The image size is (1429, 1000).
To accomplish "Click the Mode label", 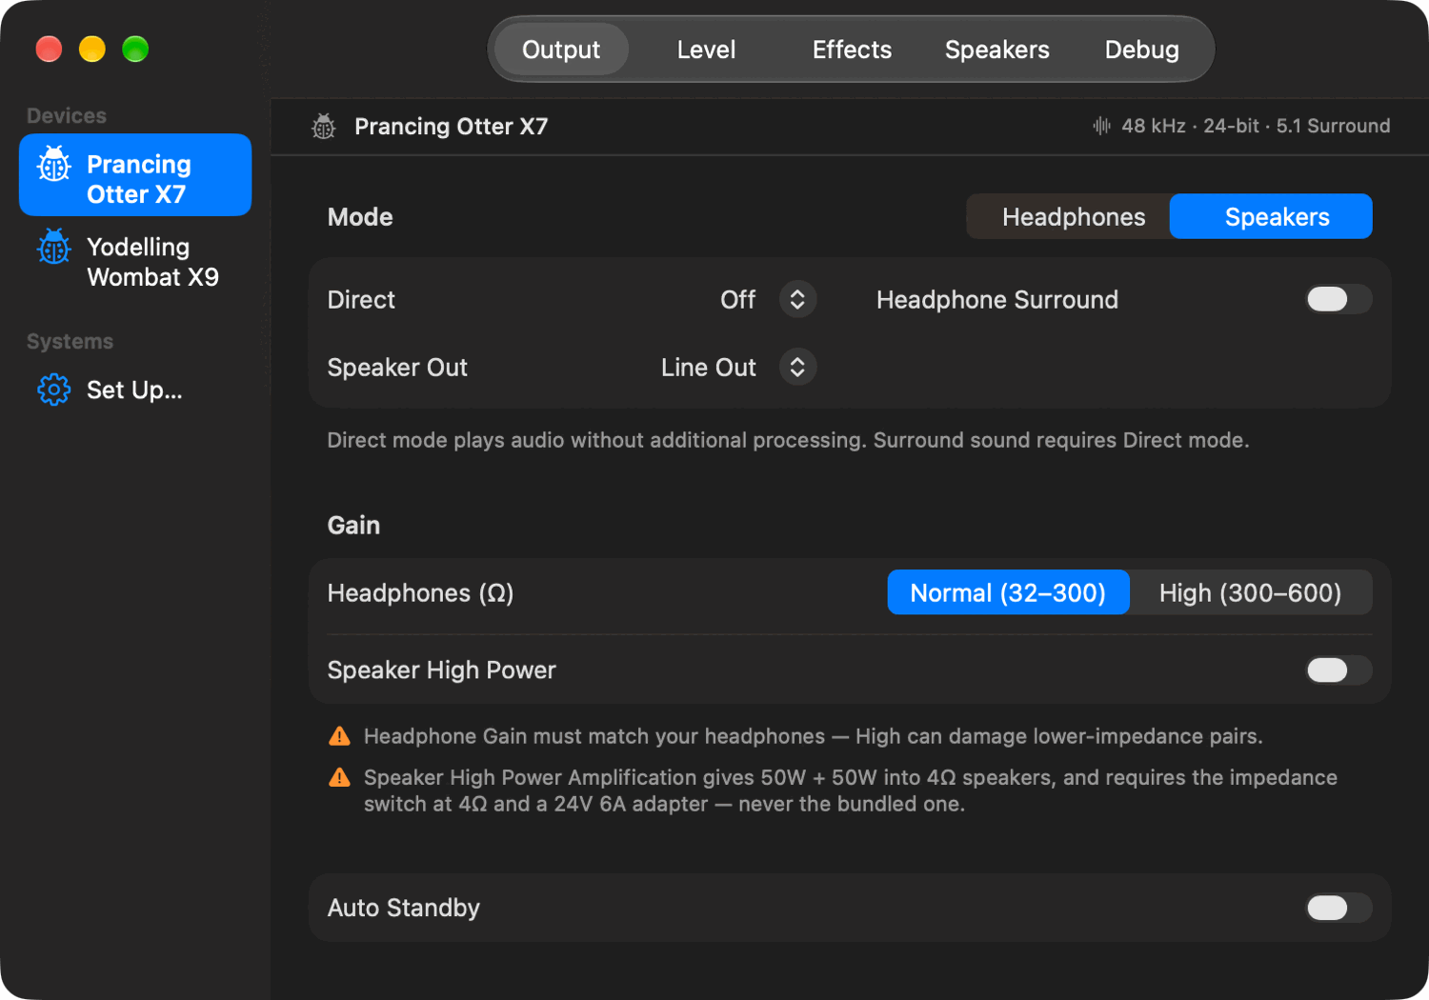I will click(360, 217).
